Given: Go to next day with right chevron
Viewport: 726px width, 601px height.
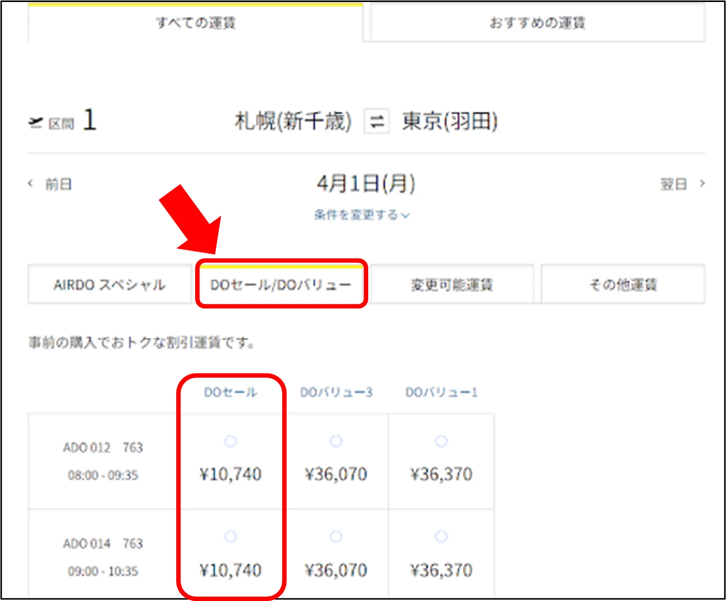Looking at the screenshot, I should point(702,184).
